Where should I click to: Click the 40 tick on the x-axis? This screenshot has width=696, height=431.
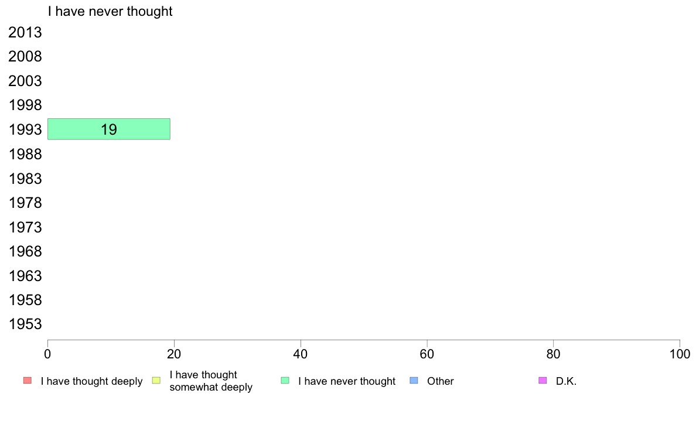point(301,354)
